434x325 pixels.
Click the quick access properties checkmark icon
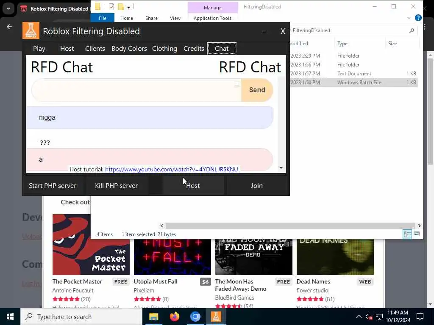[x=111, y=7]
